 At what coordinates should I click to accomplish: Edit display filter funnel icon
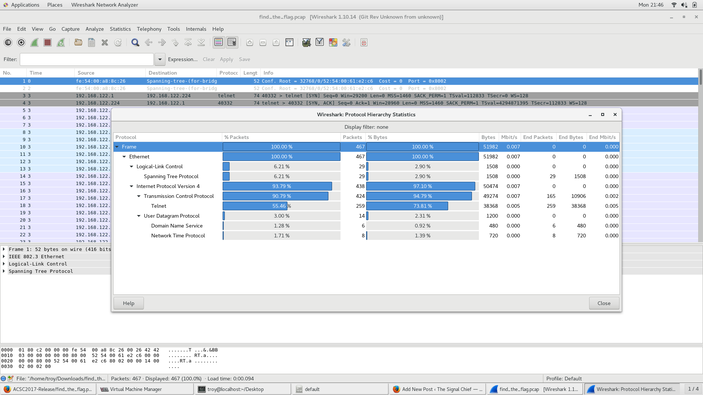coord(320,42)
